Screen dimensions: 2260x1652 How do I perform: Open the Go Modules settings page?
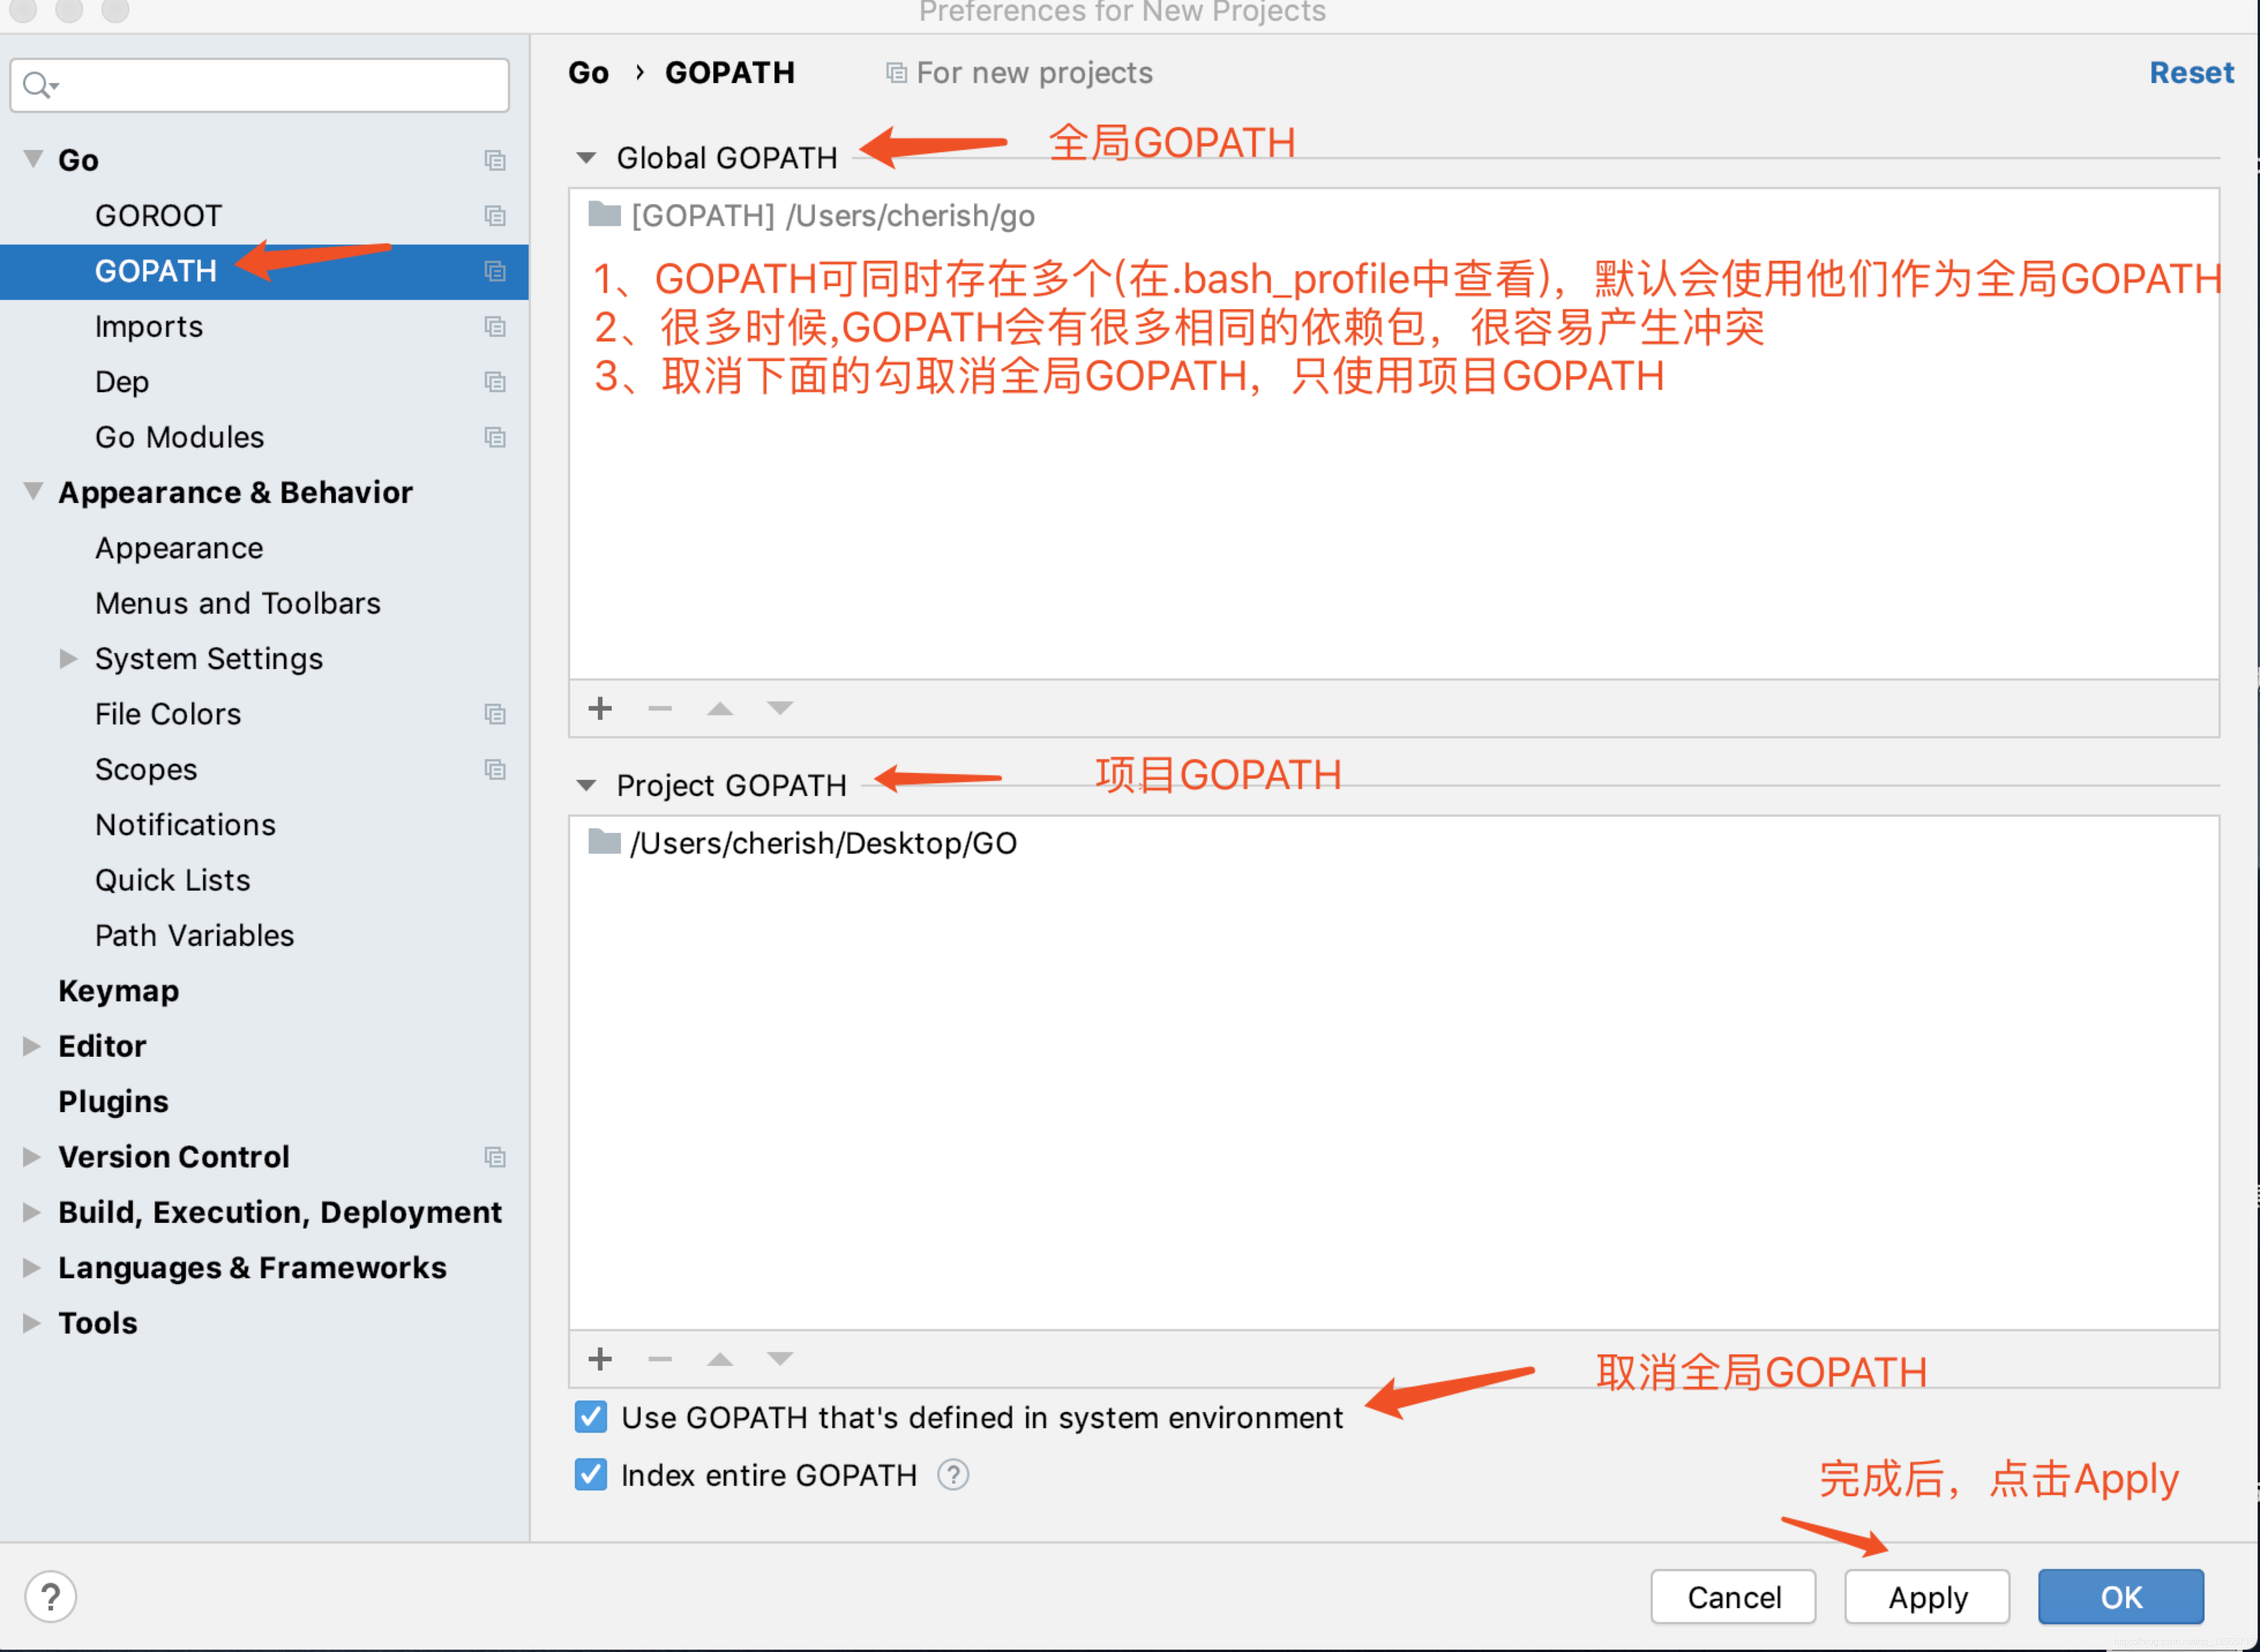(x=179, y=437)
